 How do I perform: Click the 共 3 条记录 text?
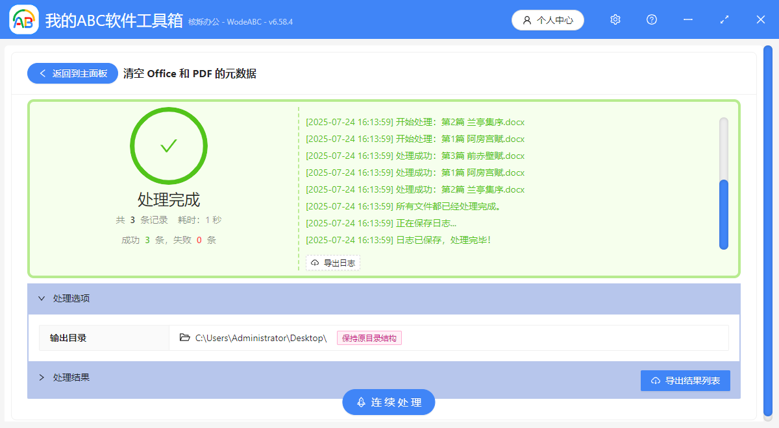(x=142, y=220)
